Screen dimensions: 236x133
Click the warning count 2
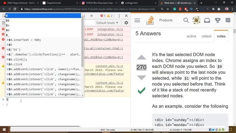tap(110, 16)
